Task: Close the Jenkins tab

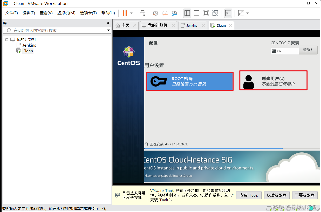Action: [203, 25]
